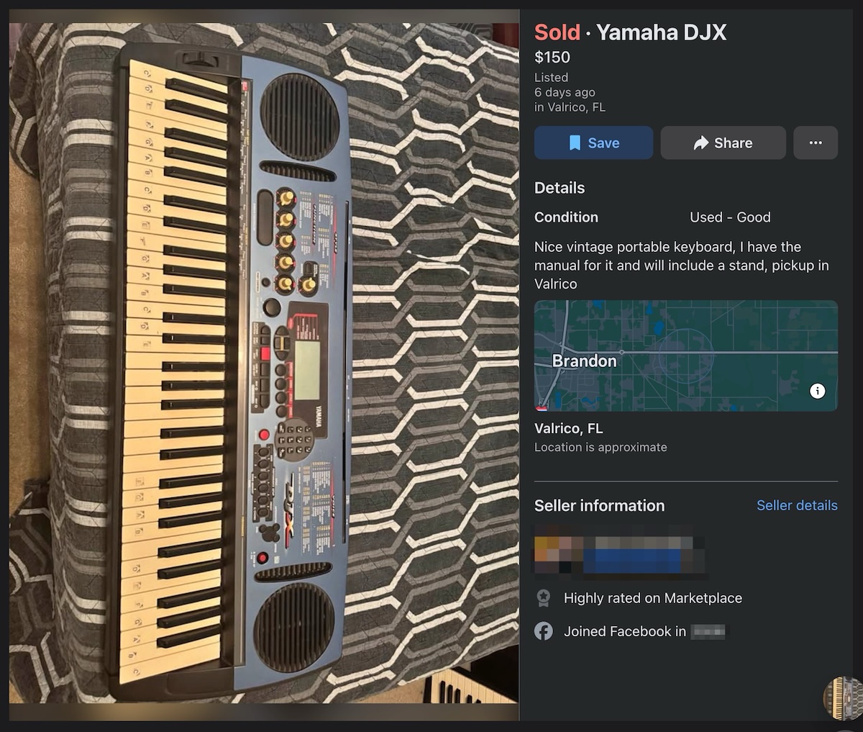The image size is (863, 732).
Task: Click the map info icon
Action: tap(818, 391)
